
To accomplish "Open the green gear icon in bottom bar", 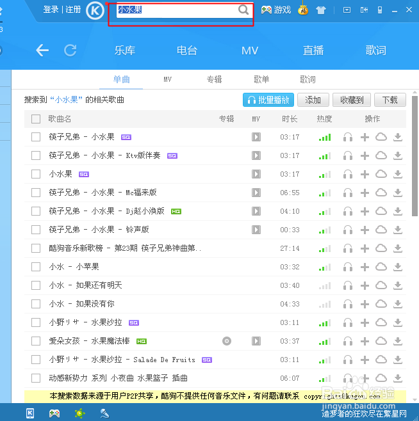I will point(80,413).
